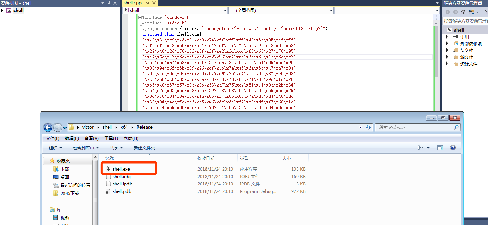The image size is (488, 225).
Task: Expand the 外部依赖项 node
Action: pyautogui.click(x=447, y=43)
